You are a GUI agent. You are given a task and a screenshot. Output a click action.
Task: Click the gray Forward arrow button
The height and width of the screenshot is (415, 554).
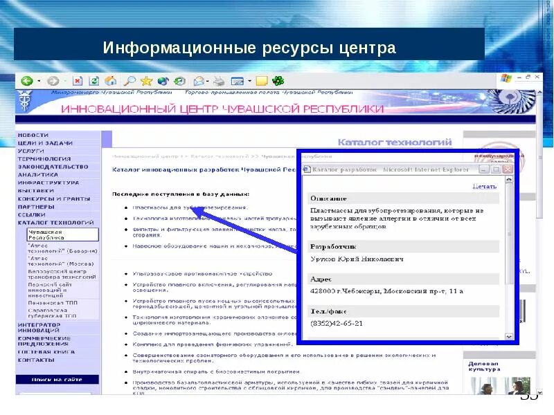53,81
